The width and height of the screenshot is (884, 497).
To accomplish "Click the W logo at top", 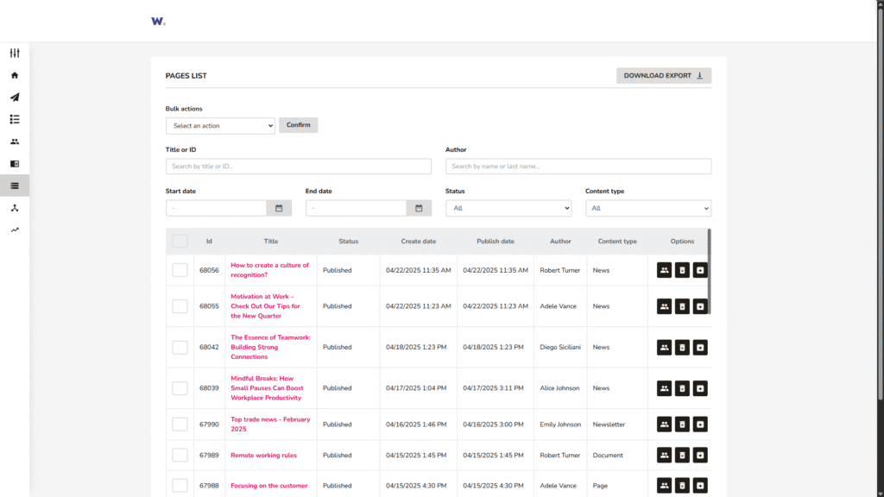I will coord(158,22).
